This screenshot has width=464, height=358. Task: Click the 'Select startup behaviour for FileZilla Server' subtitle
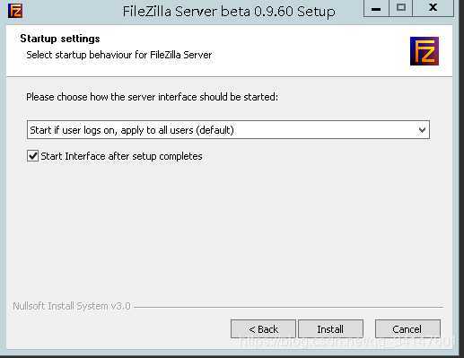pyautogui.click(x=119, y=55)
